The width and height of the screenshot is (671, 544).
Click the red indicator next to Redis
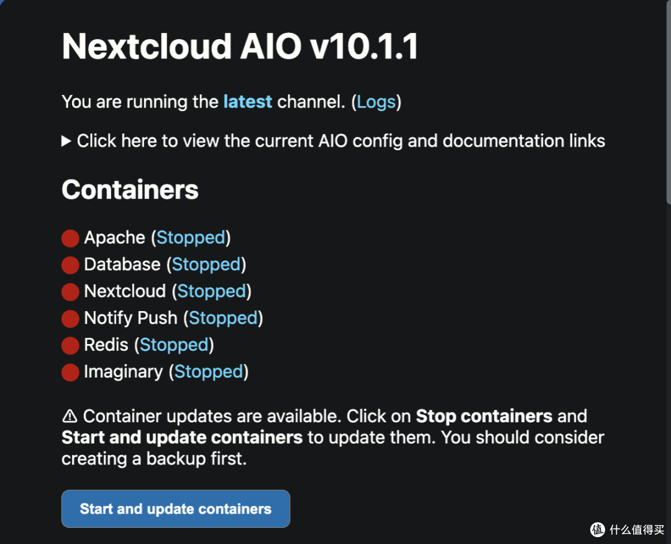(x=70, y=345)
